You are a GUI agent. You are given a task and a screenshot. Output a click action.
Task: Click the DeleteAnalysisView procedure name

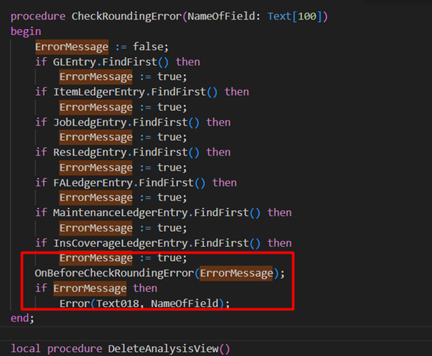tap(163, 349)
